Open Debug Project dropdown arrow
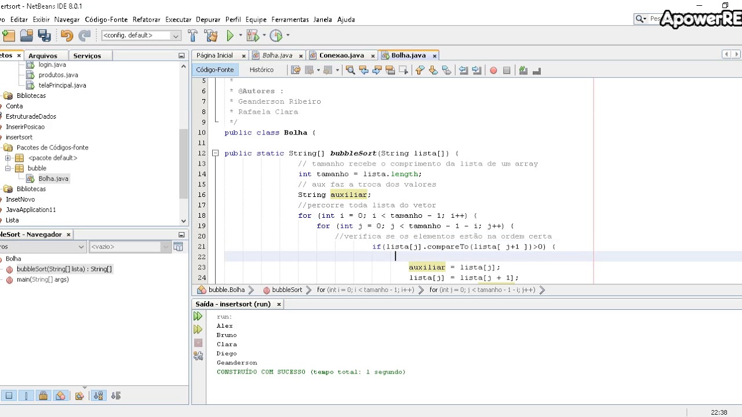 (264, 36)
